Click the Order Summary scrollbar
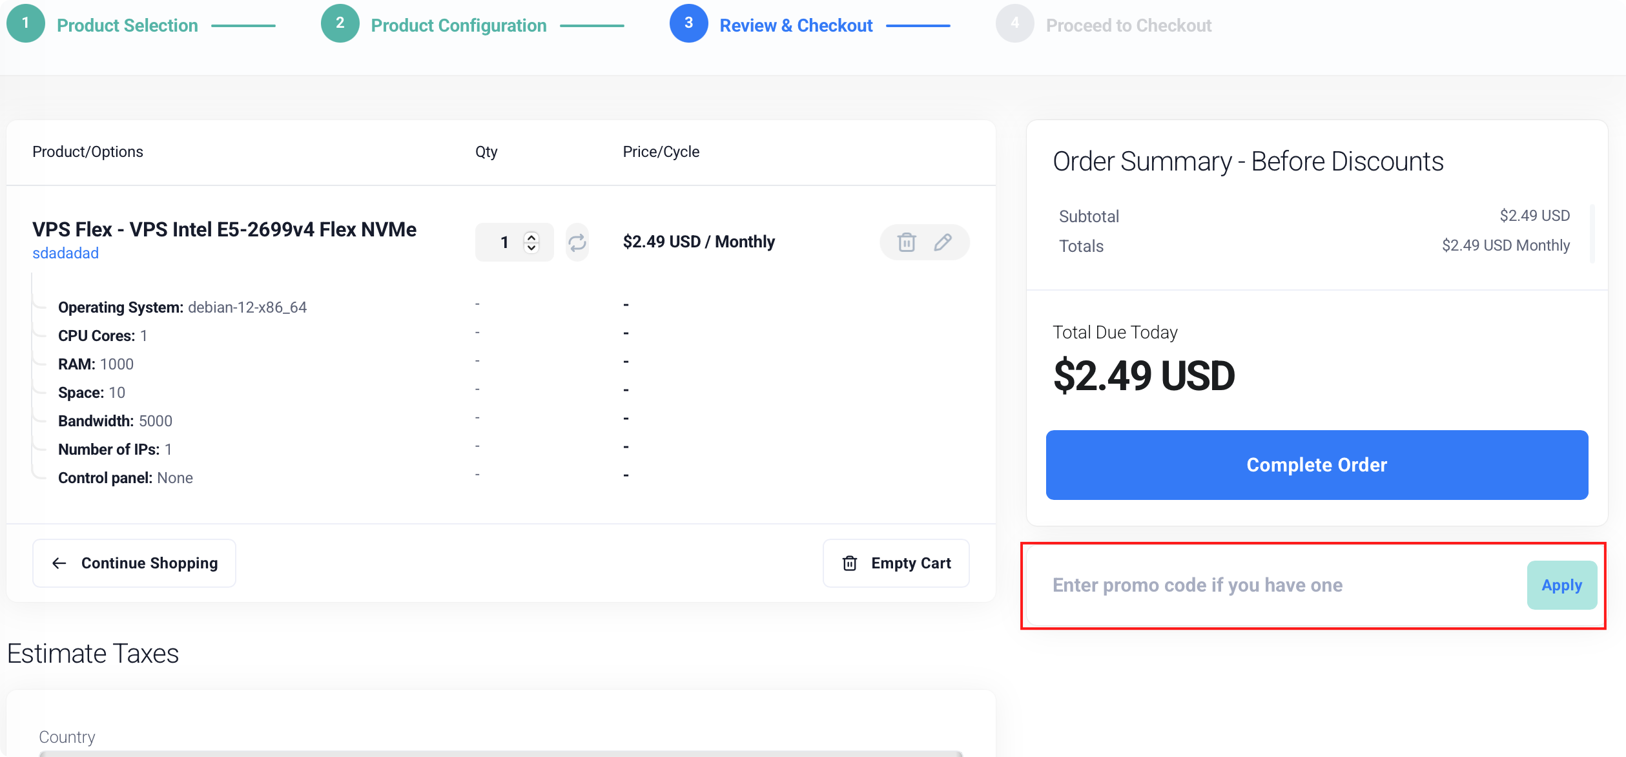Screen dimensions: 1626x757 (x=1592, y=233)
